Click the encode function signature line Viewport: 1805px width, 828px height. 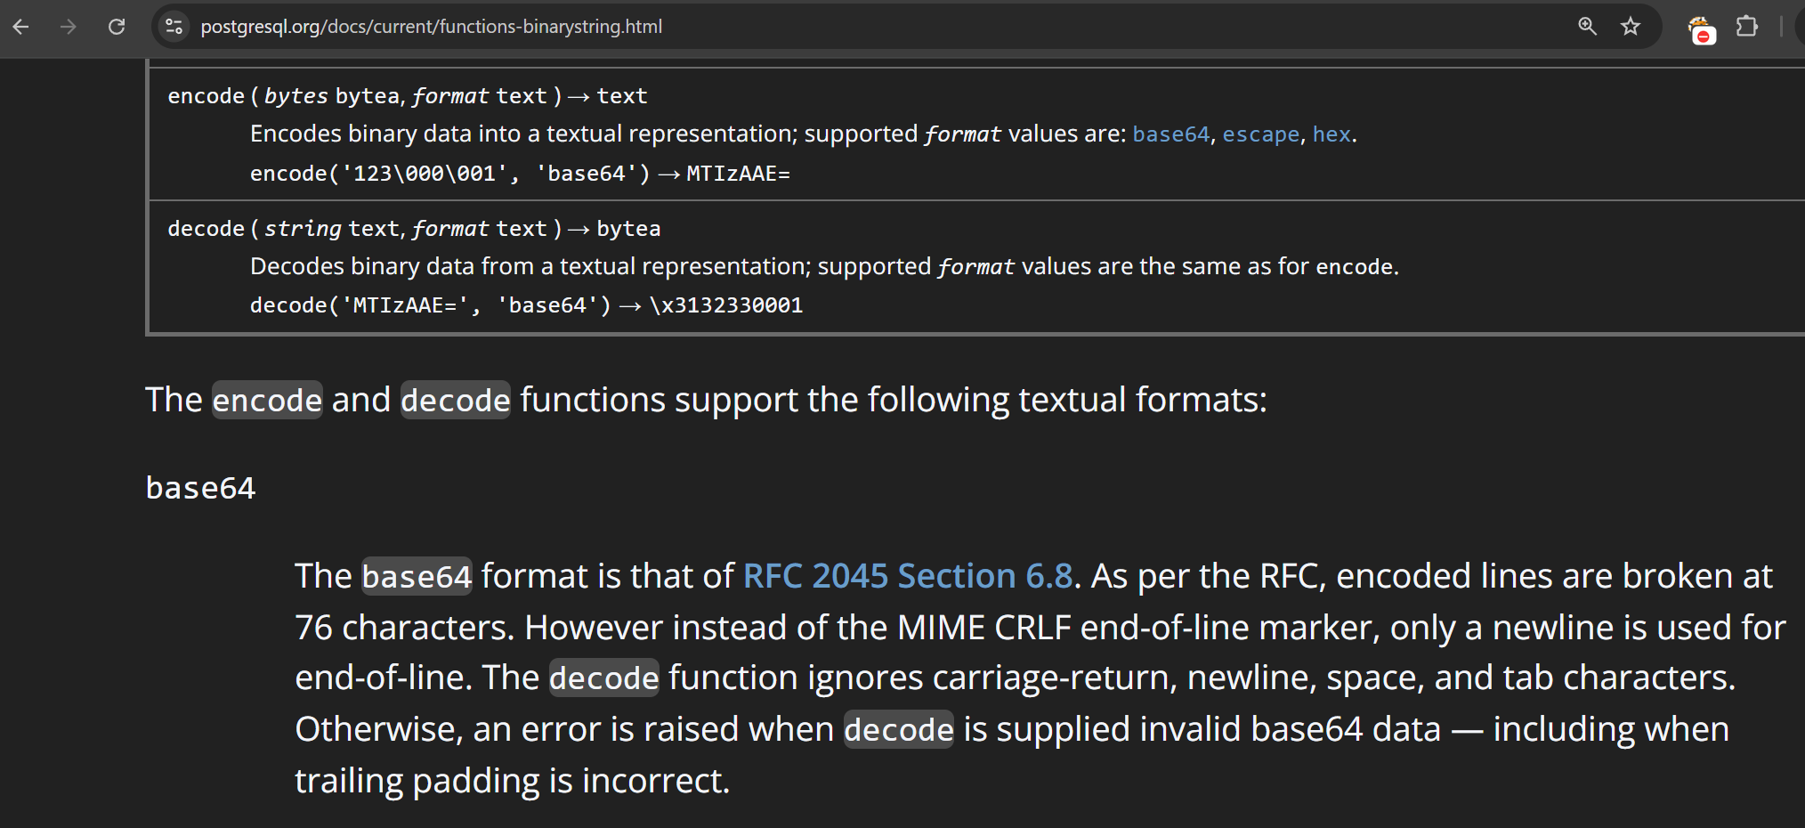(408, 96)
